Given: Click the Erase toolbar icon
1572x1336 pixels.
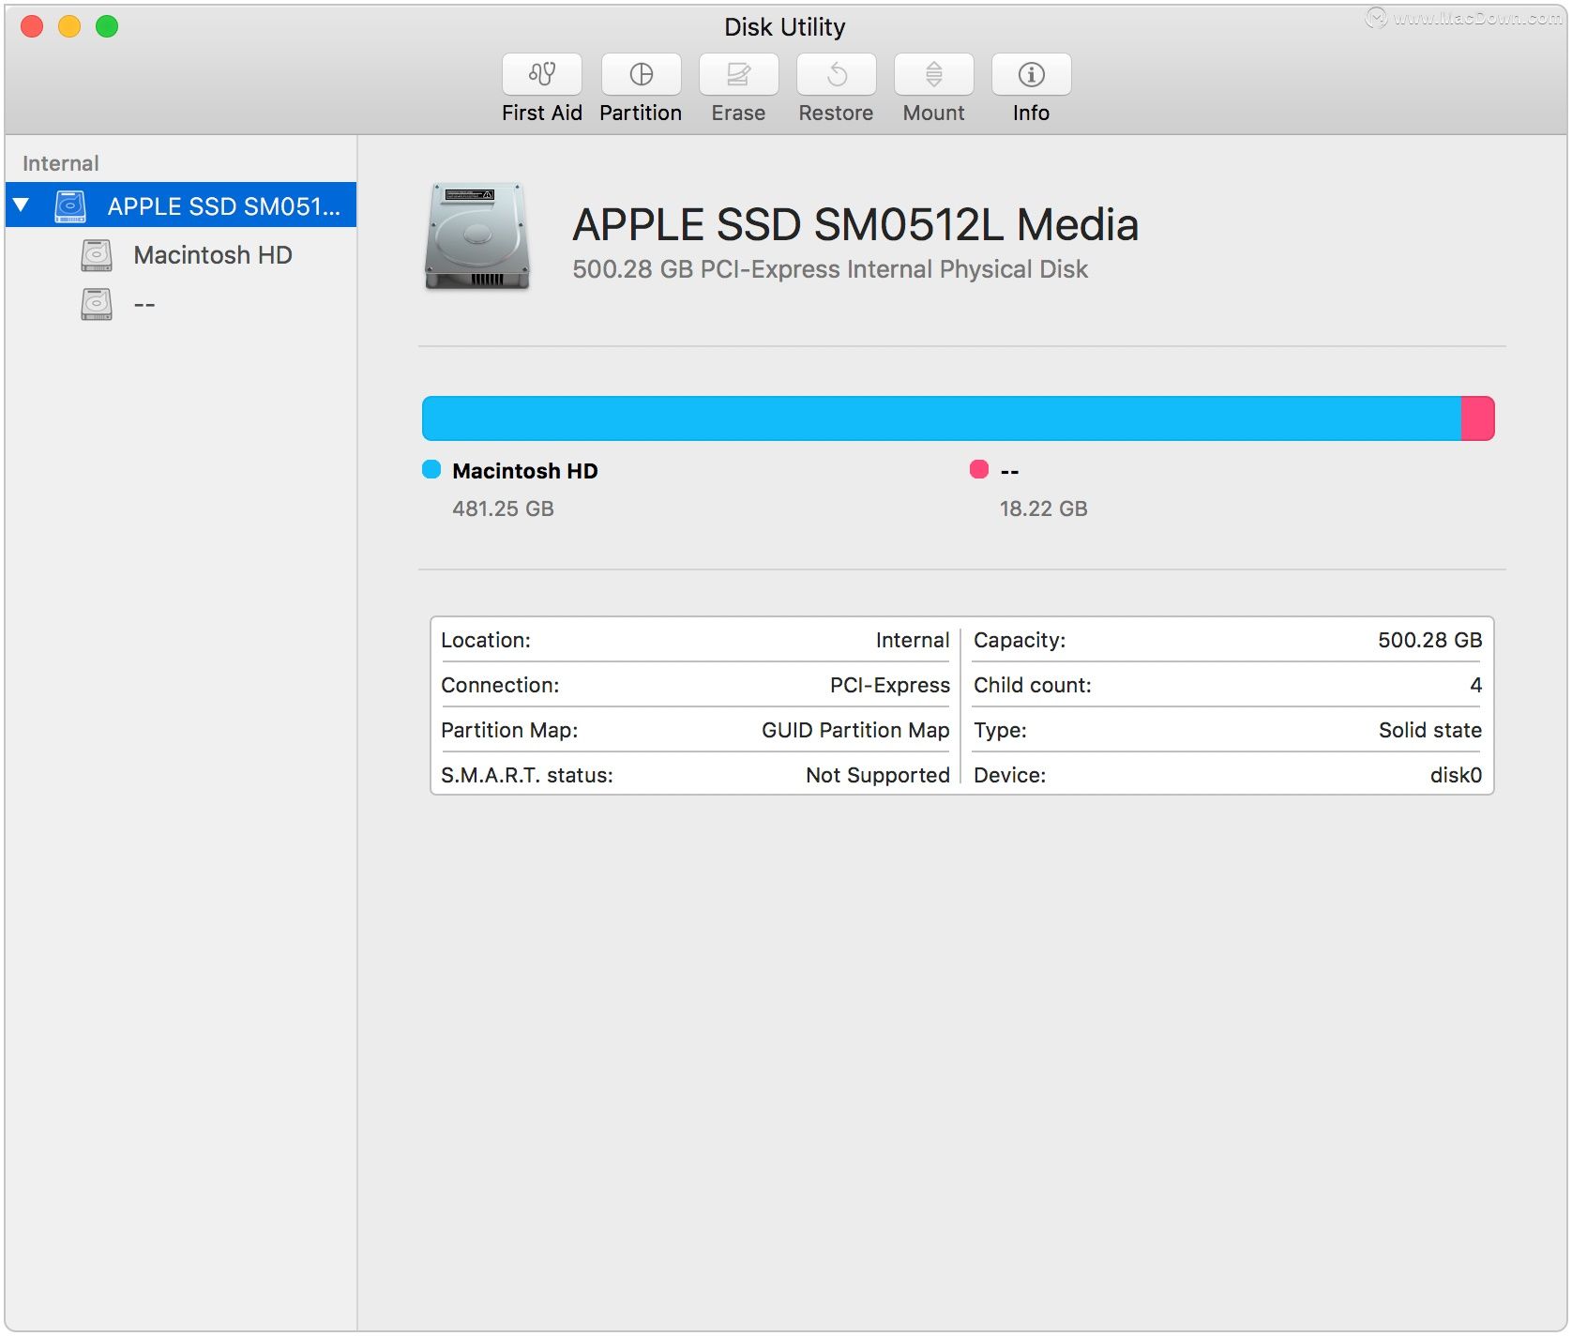Looking at the screenshot, I should [738, 74].
